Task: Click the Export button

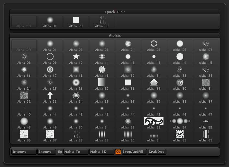Action: [x=47, y=152]
